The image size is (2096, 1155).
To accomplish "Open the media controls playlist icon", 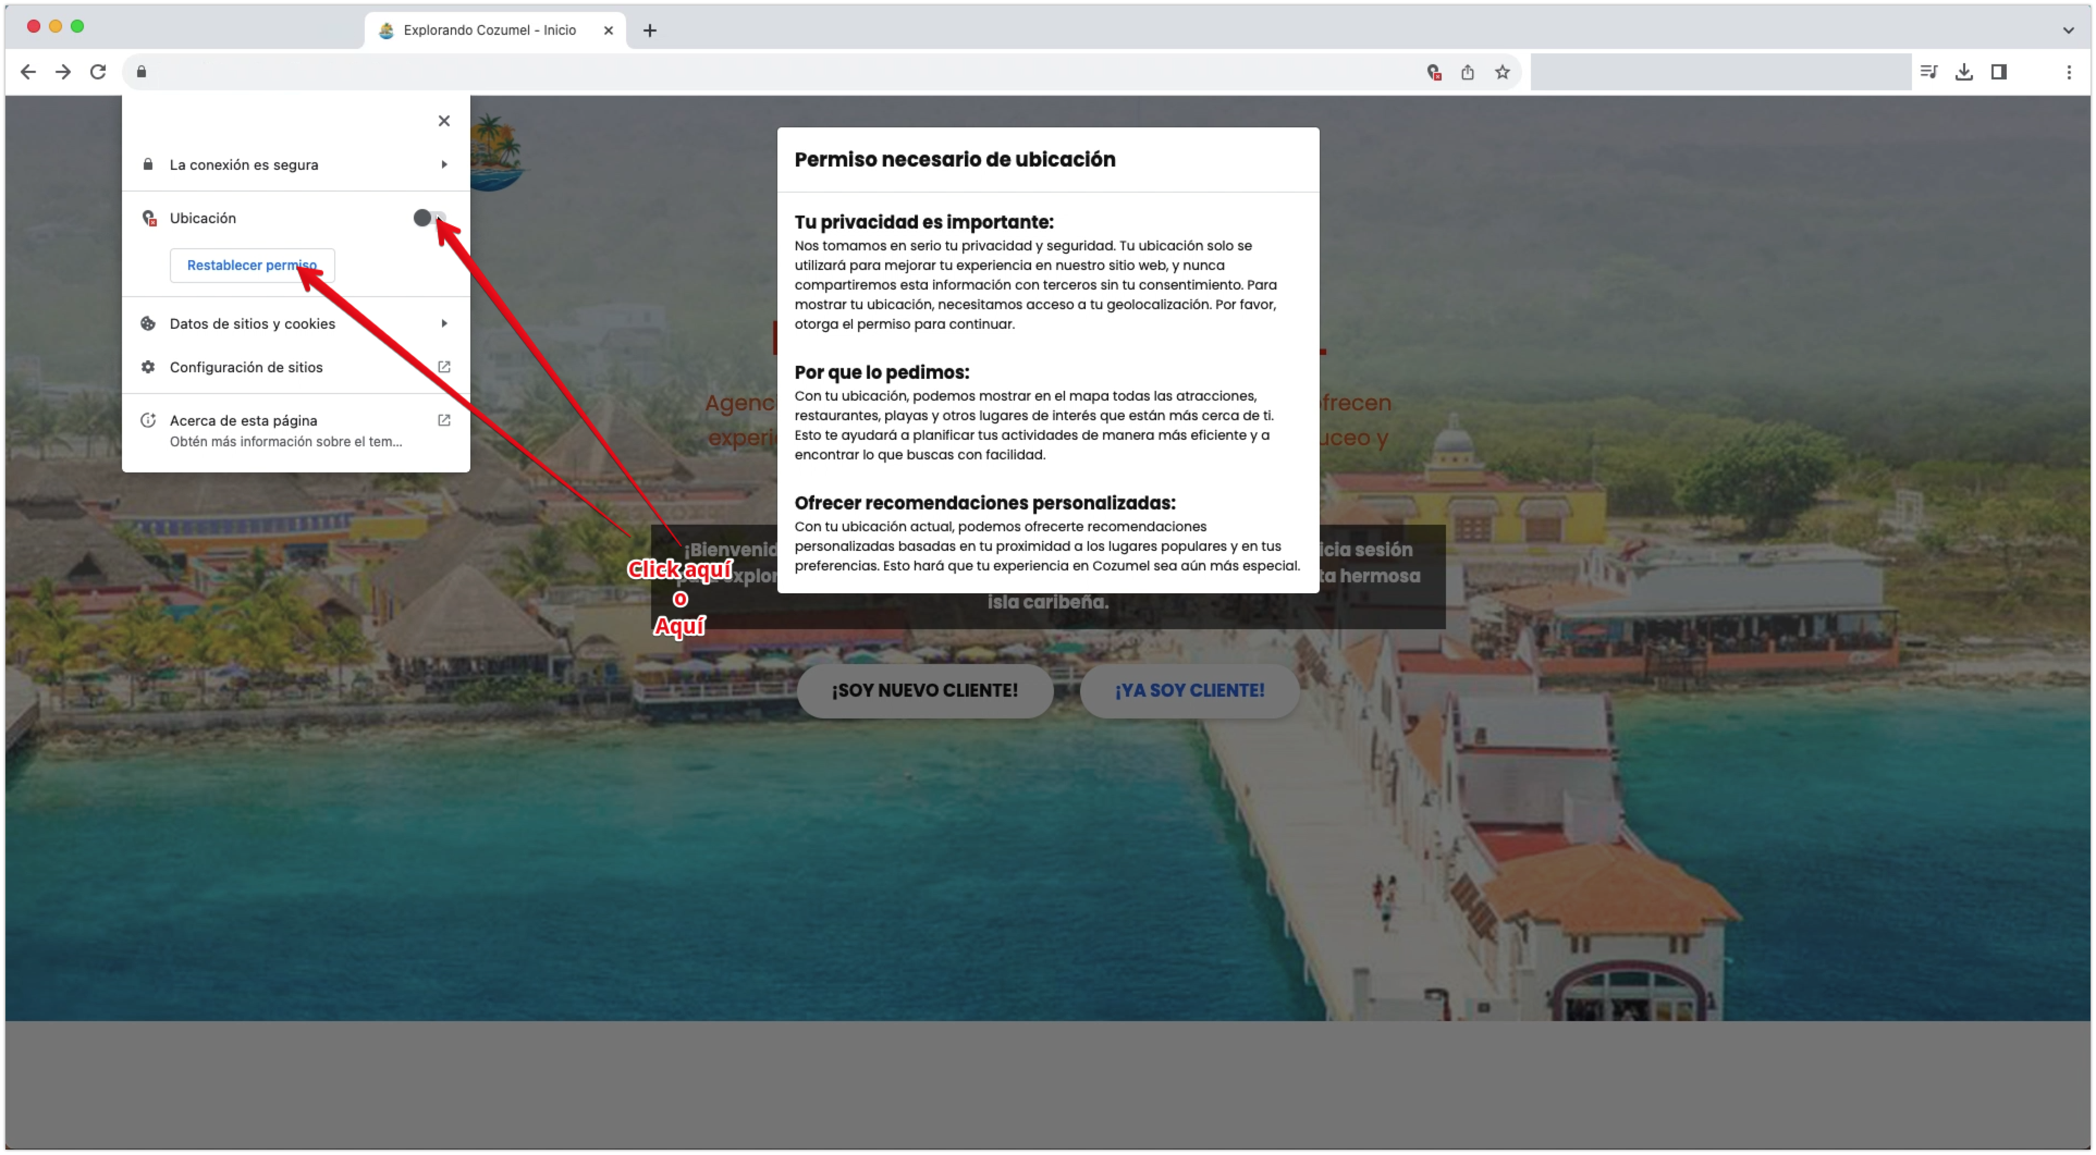I will click(1928, 72).
